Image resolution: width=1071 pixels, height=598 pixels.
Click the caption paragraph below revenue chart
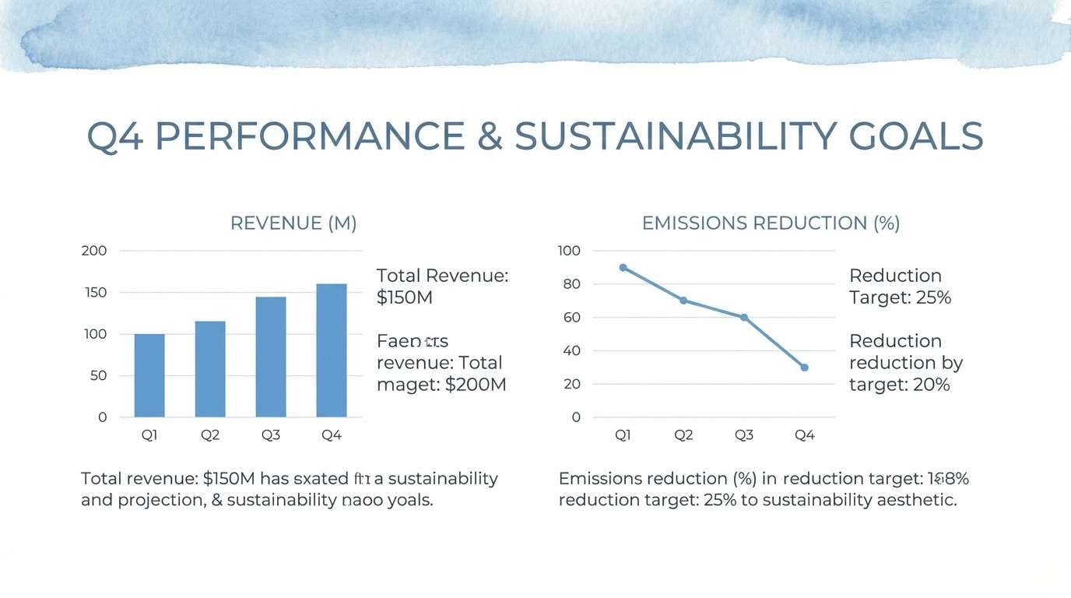(290, 489)
